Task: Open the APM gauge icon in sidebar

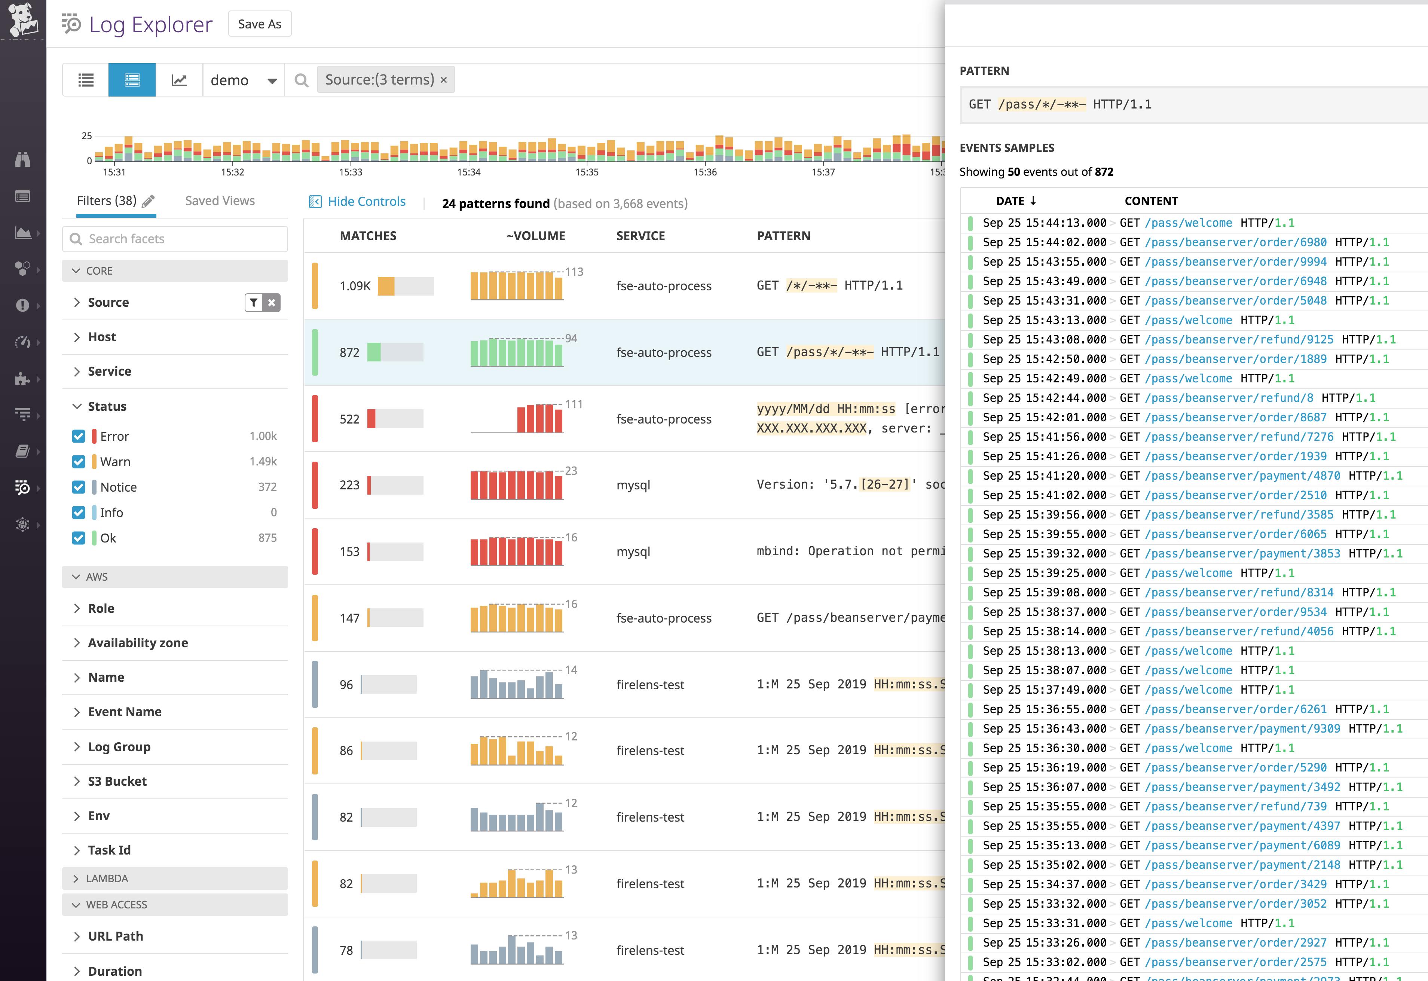Action: coord(23,342)
